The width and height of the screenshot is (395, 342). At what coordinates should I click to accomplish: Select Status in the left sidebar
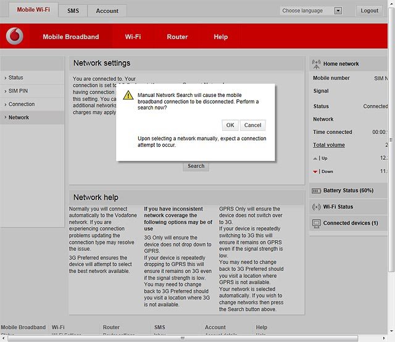pyautogui.click(x=32, y=77)
